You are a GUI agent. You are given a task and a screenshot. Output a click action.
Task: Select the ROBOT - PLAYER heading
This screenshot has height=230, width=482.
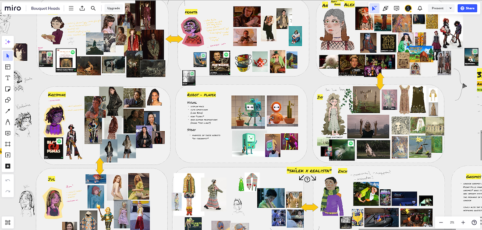202,95
